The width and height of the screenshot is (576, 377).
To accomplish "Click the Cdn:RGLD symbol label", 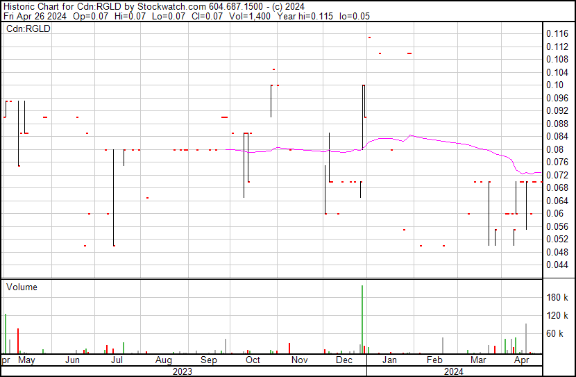I will click(28, 29).
